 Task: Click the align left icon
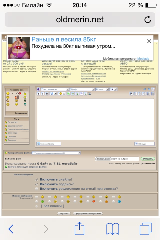[x=135, y=93]
